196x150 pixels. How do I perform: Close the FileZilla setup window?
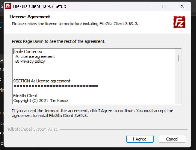pyautogui.click(x=182, y=6)
